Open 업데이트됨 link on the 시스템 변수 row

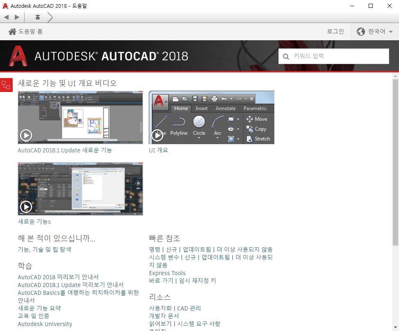[216, 257]
